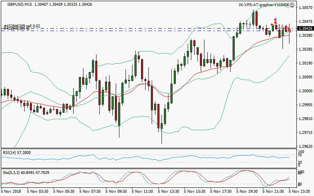Click price level 1.29905 on the axis
Image resolution: width=314 pixels, height=196 pixels.
[305, 105]
